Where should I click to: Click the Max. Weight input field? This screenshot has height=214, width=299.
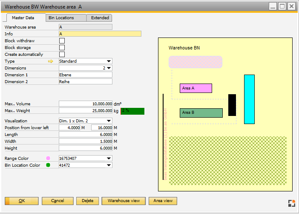85,111
